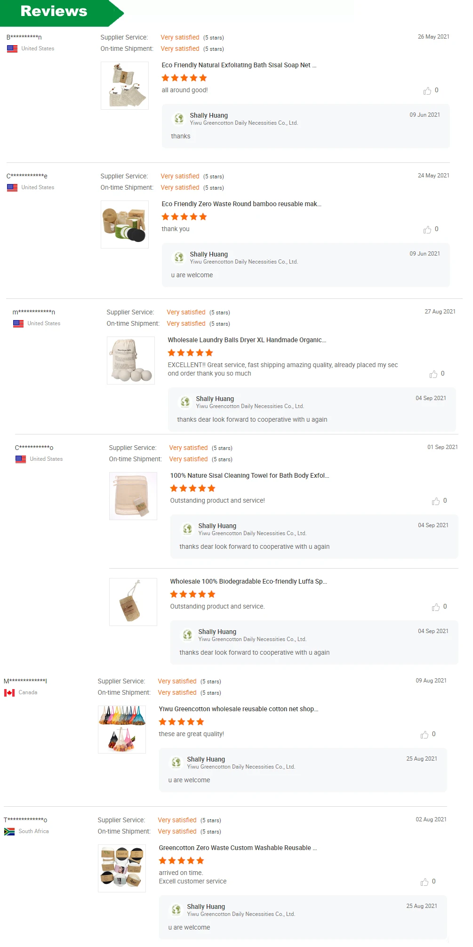Open the cotton net shopping bags image
This screenshot has width=473, height=947.
click(x=122, y=730)
